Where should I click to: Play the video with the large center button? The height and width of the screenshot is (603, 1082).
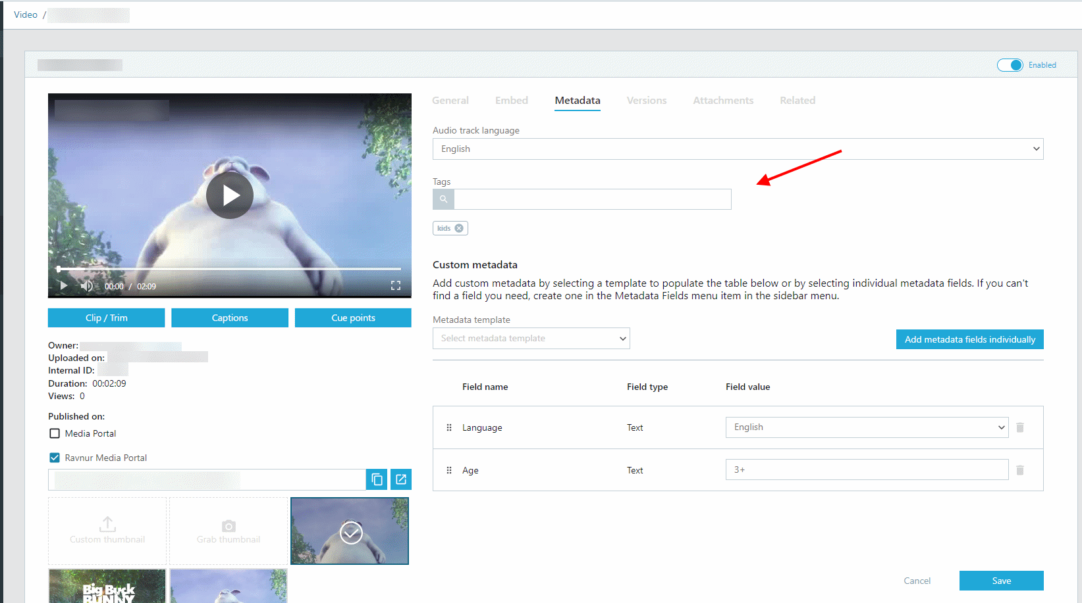(230, 195)
